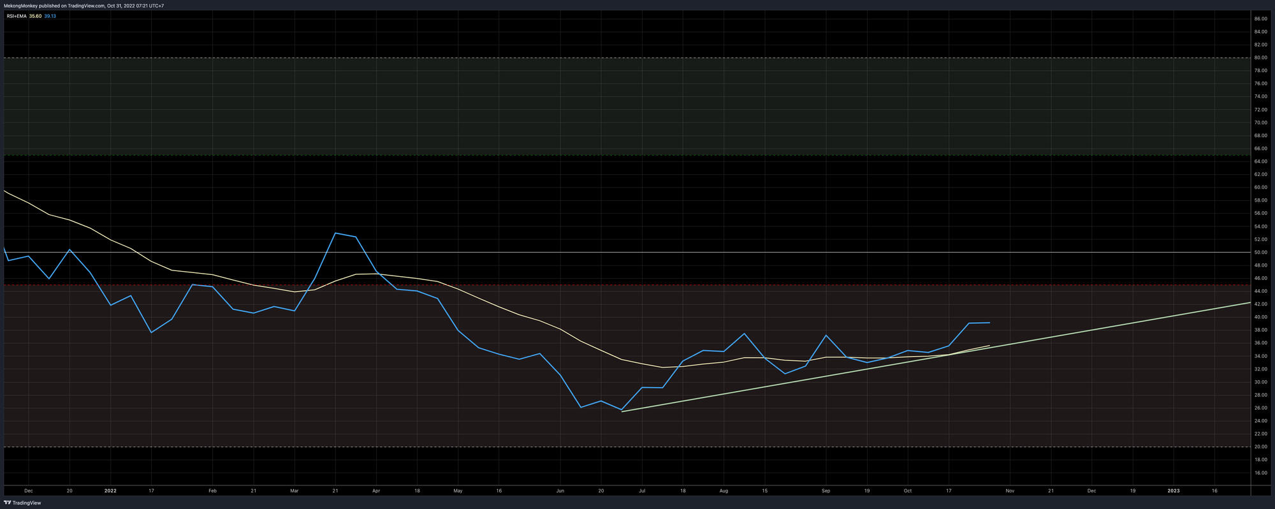
Task: Click the 2022 label on time axis
Action: click(110, 491)
